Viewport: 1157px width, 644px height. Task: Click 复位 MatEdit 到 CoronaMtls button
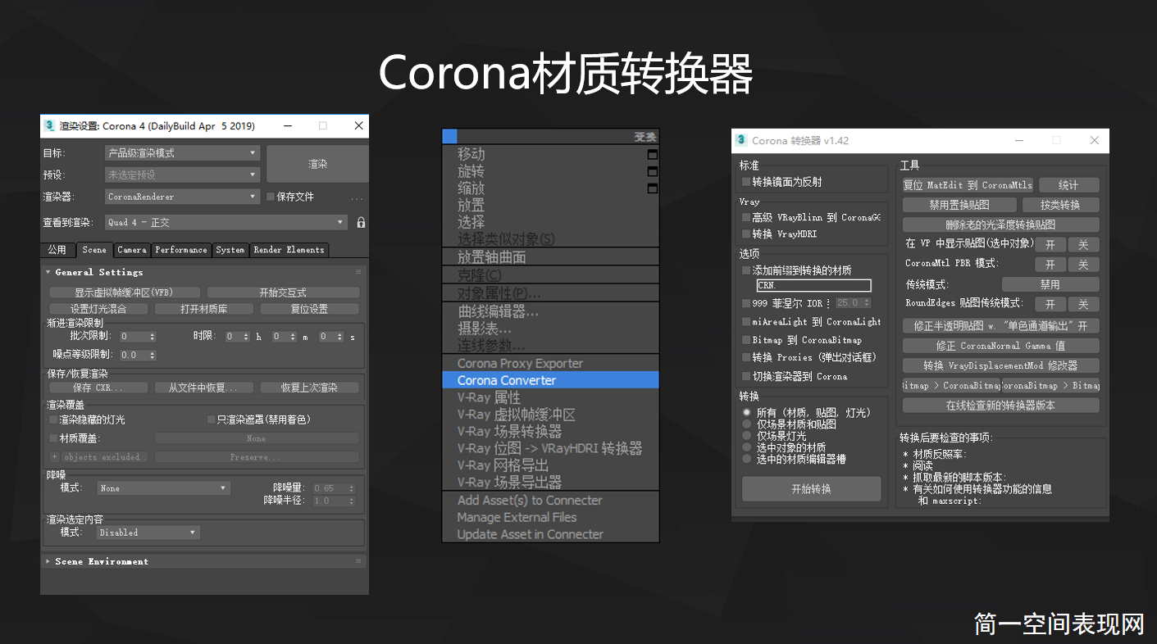(968, 185)
